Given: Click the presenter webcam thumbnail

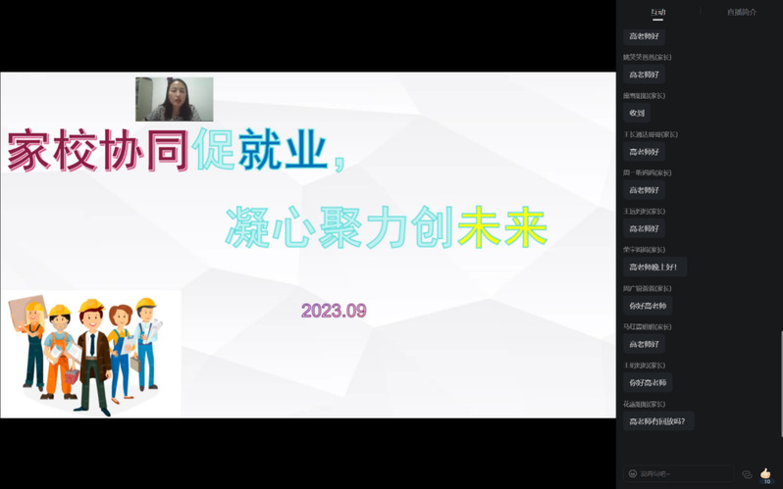Looking at the screenshot, I should [174, 99].
